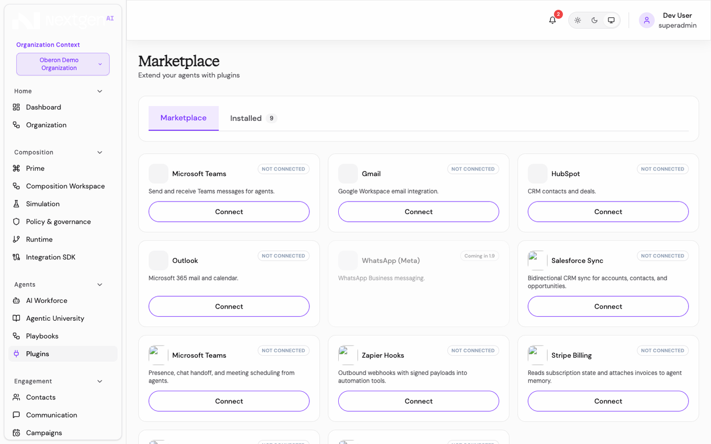The width and height of the screenshot is (711, 444).
Task: Connect the Outlook plugin
Action: click(229, 306)
